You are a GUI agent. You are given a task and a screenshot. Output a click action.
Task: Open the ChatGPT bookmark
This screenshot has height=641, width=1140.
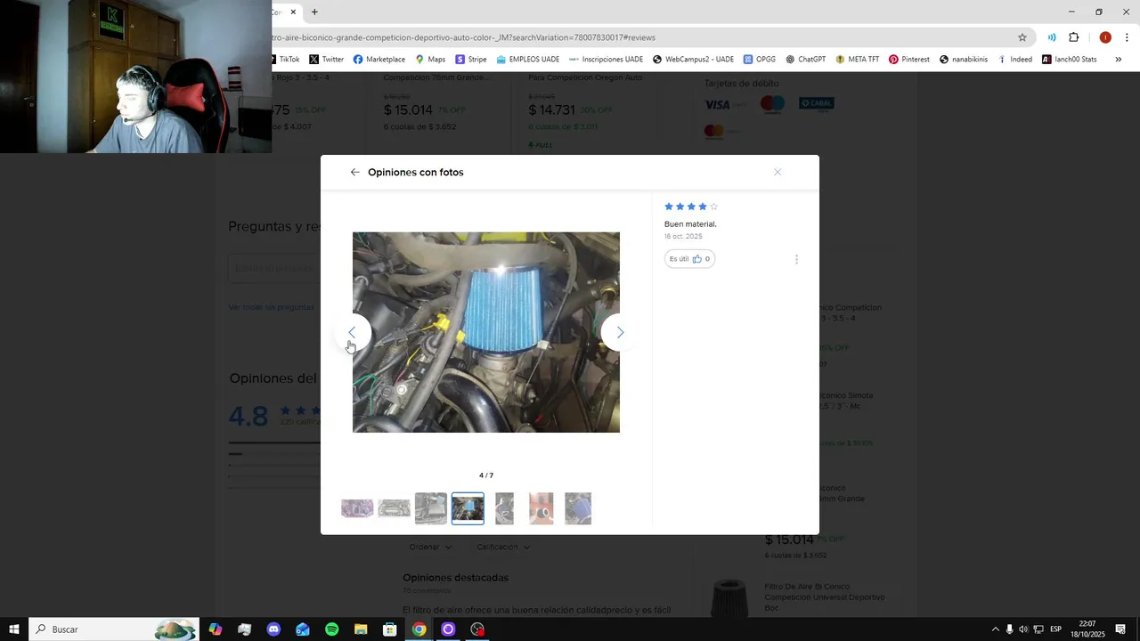pyautogui.click(x=805, y=60)
